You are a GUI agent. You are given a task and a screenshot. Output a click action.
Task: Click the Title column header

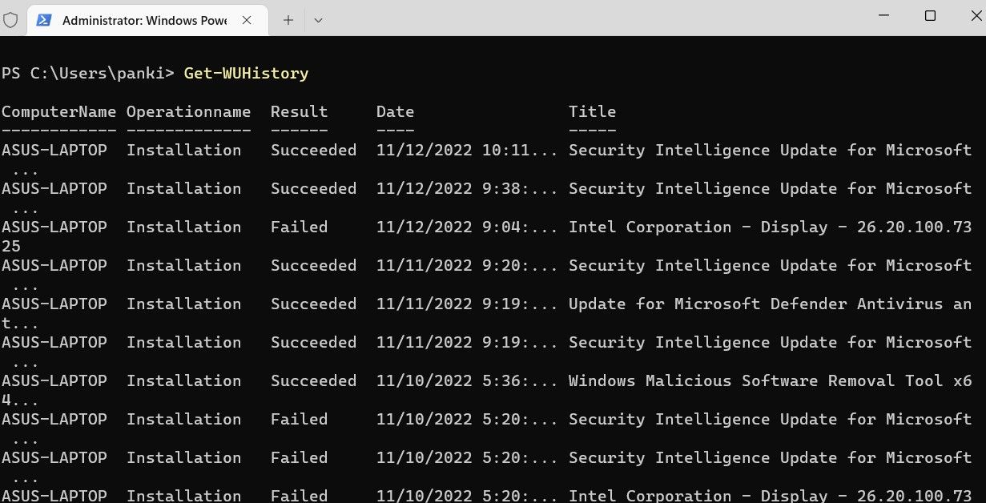[592, 111]
